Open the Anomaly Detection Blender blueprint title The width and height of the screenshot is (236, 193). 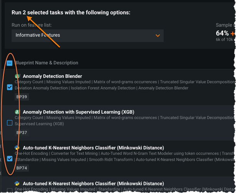tap(52, 76)
